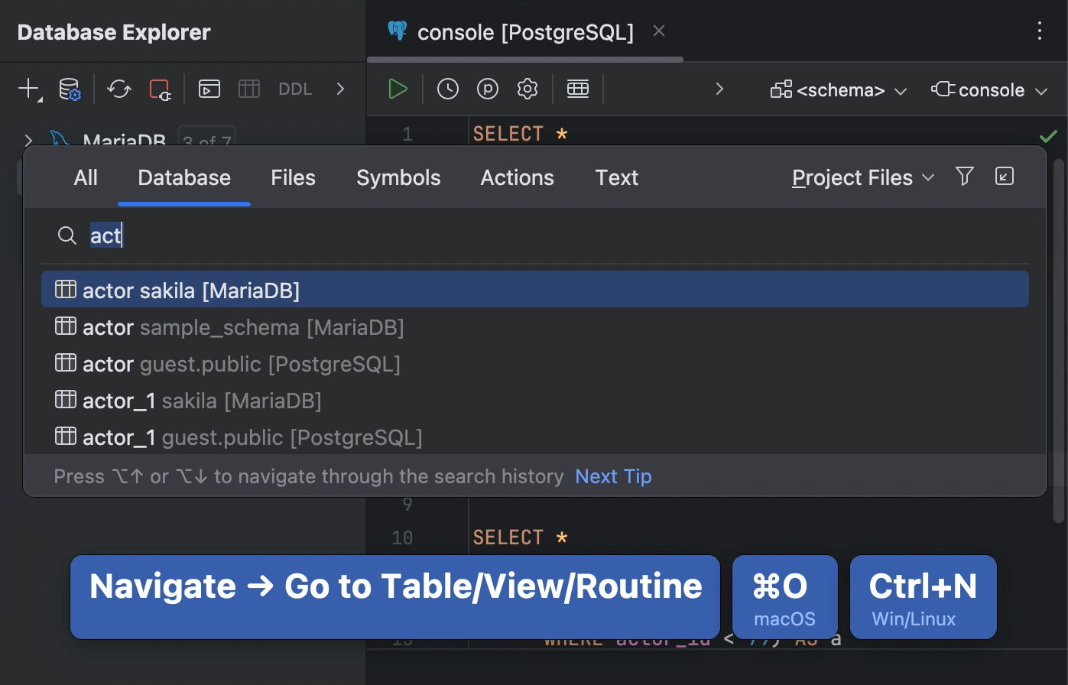Click the Next Tip link
Image resolution: width=1068 pixels, height=685 pixels.
[x=613, y=476]
